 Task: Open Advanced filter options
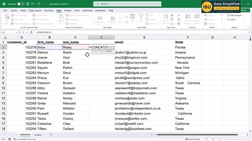152,23
